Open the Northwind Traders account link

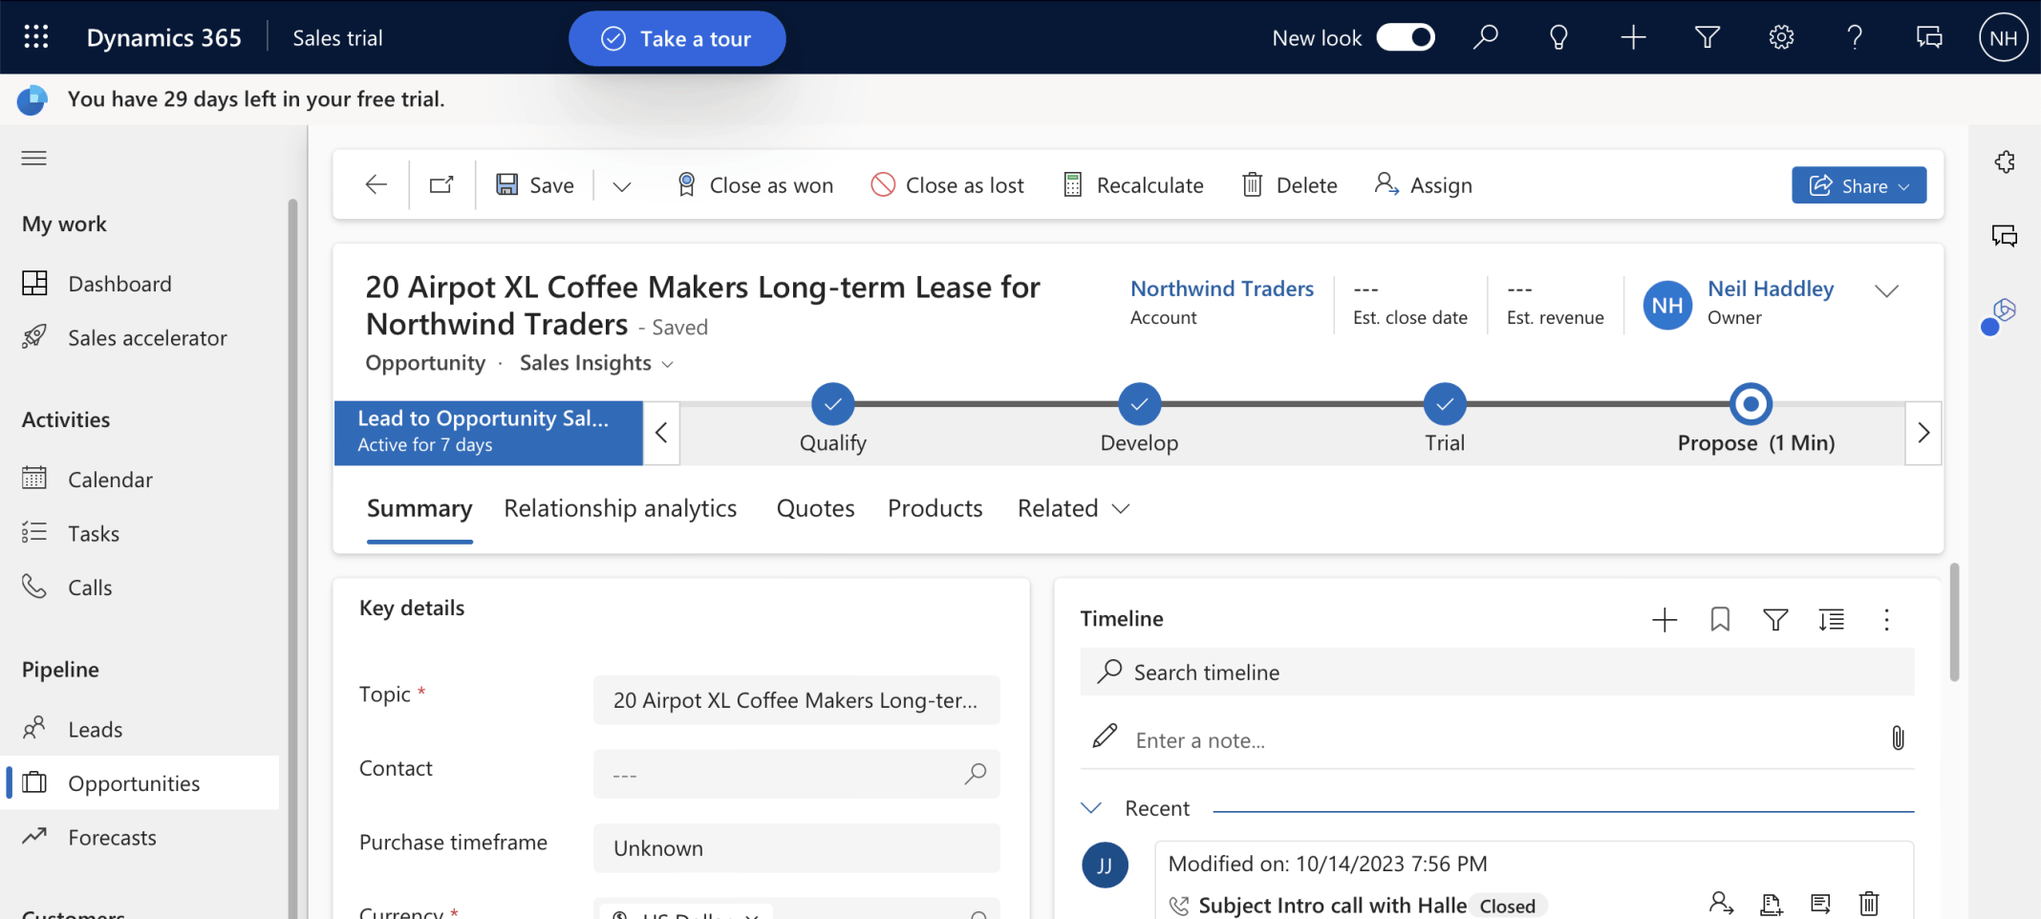point(1221,289)
